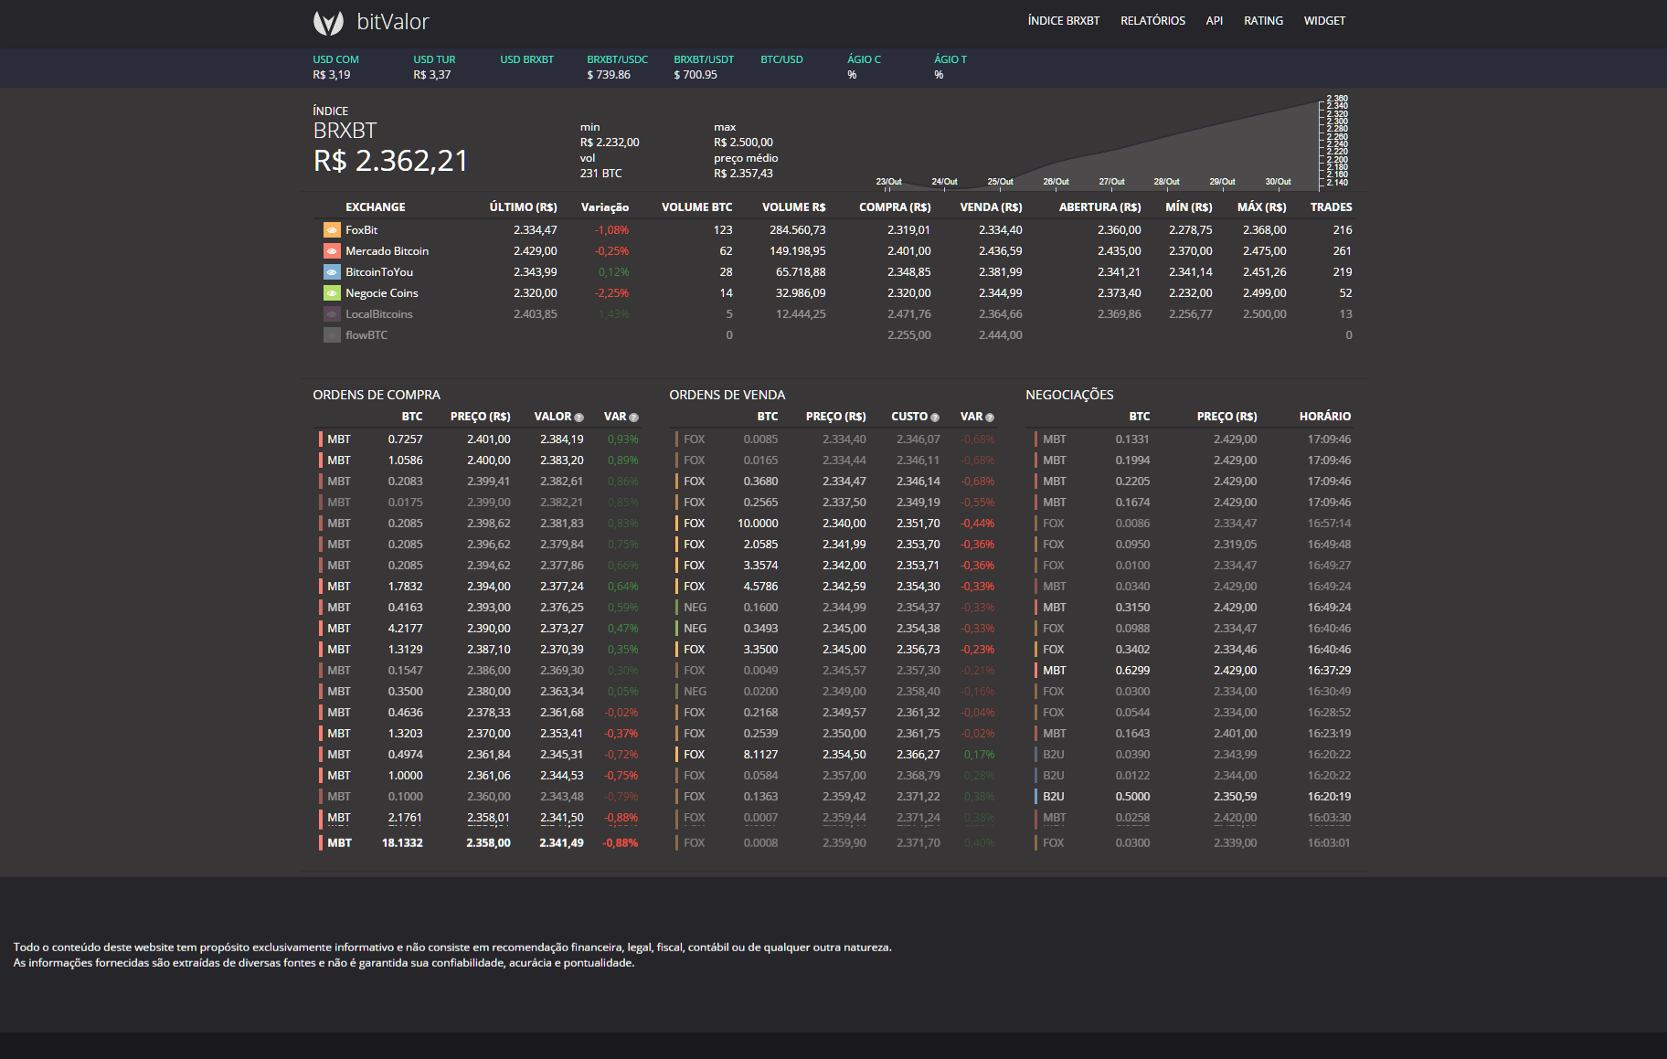Image resolution: width=1667 pixels, height=1059 pixels.
Task: Click Mercado Bitcoin last price 2.429,00
Action: tap(536, 251)
